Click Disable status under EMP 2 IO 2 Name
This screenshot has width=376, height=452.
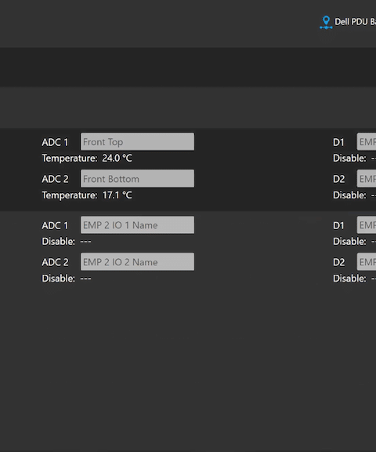click(67, 278)
